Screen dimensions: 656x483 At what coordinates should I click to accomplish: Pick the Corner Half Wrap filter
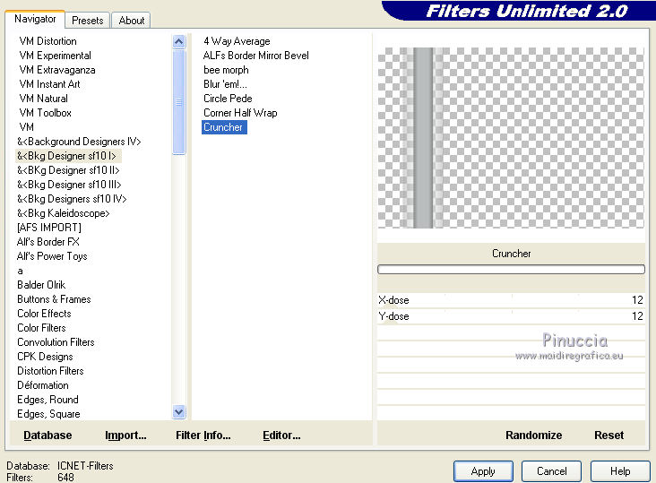pos(240,113)
